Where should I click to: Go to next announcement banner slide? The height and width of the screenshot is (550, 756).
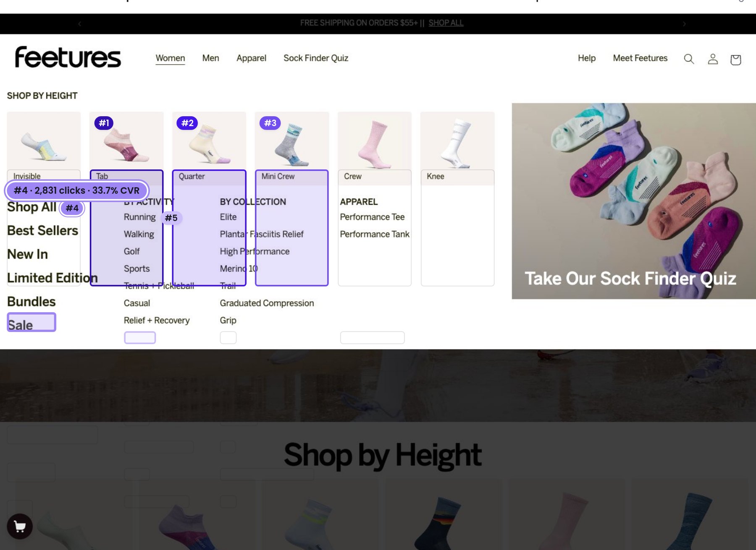pos(684,24)
